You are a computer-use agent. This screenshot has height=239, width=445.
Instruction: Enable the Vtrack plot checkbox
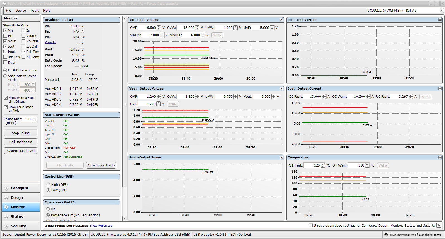(24, 36)
